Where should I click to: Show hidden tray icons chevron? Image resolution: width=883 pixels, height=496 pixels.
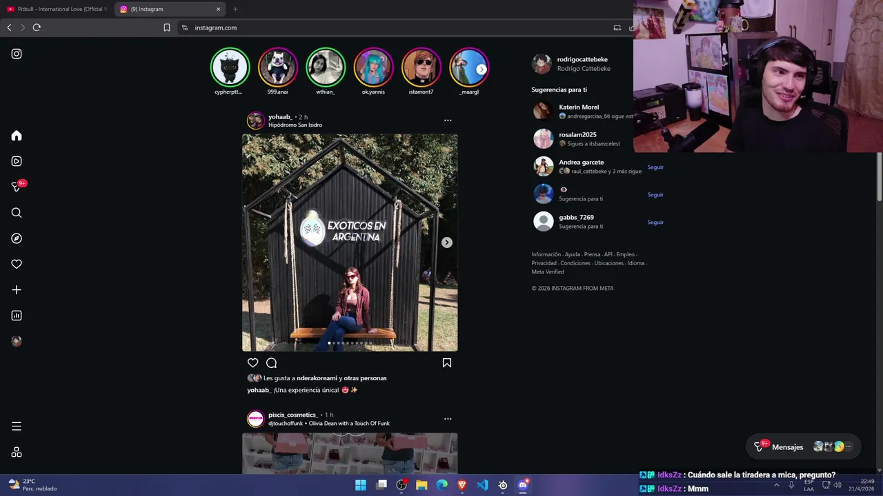click(x=776, y=485)
